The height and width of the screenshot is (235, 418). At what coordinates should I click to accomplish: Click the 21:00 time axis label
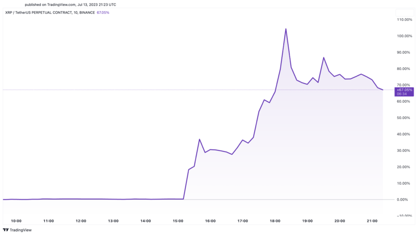[x=372, y=221]
